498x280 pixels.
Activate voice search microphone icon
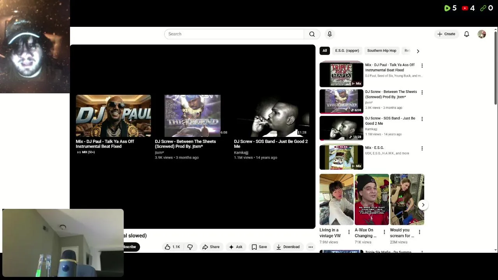coord(330,34)
